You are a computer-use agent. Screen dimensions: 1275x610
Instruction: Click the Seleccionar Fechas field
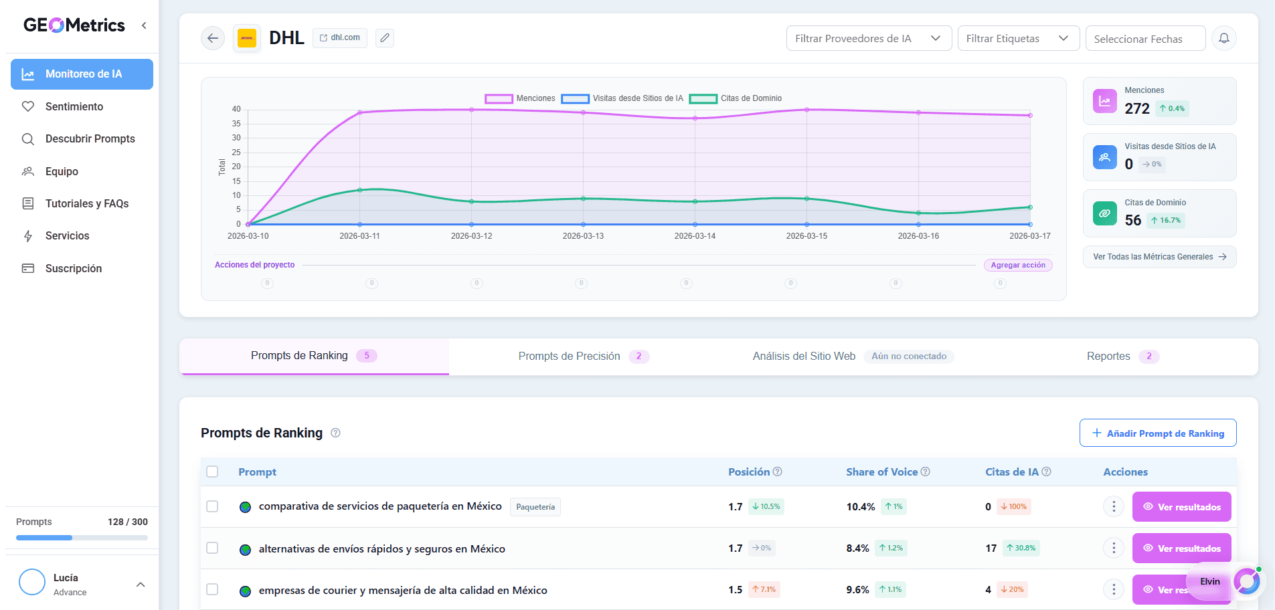[x=1145, y=39]
